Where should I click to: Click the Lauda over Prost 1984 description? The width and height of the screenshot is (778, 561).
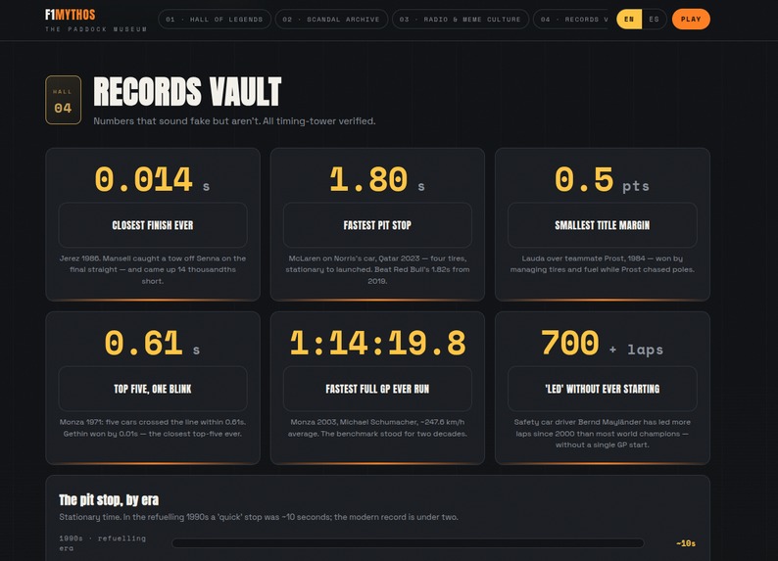pos(603,263)
